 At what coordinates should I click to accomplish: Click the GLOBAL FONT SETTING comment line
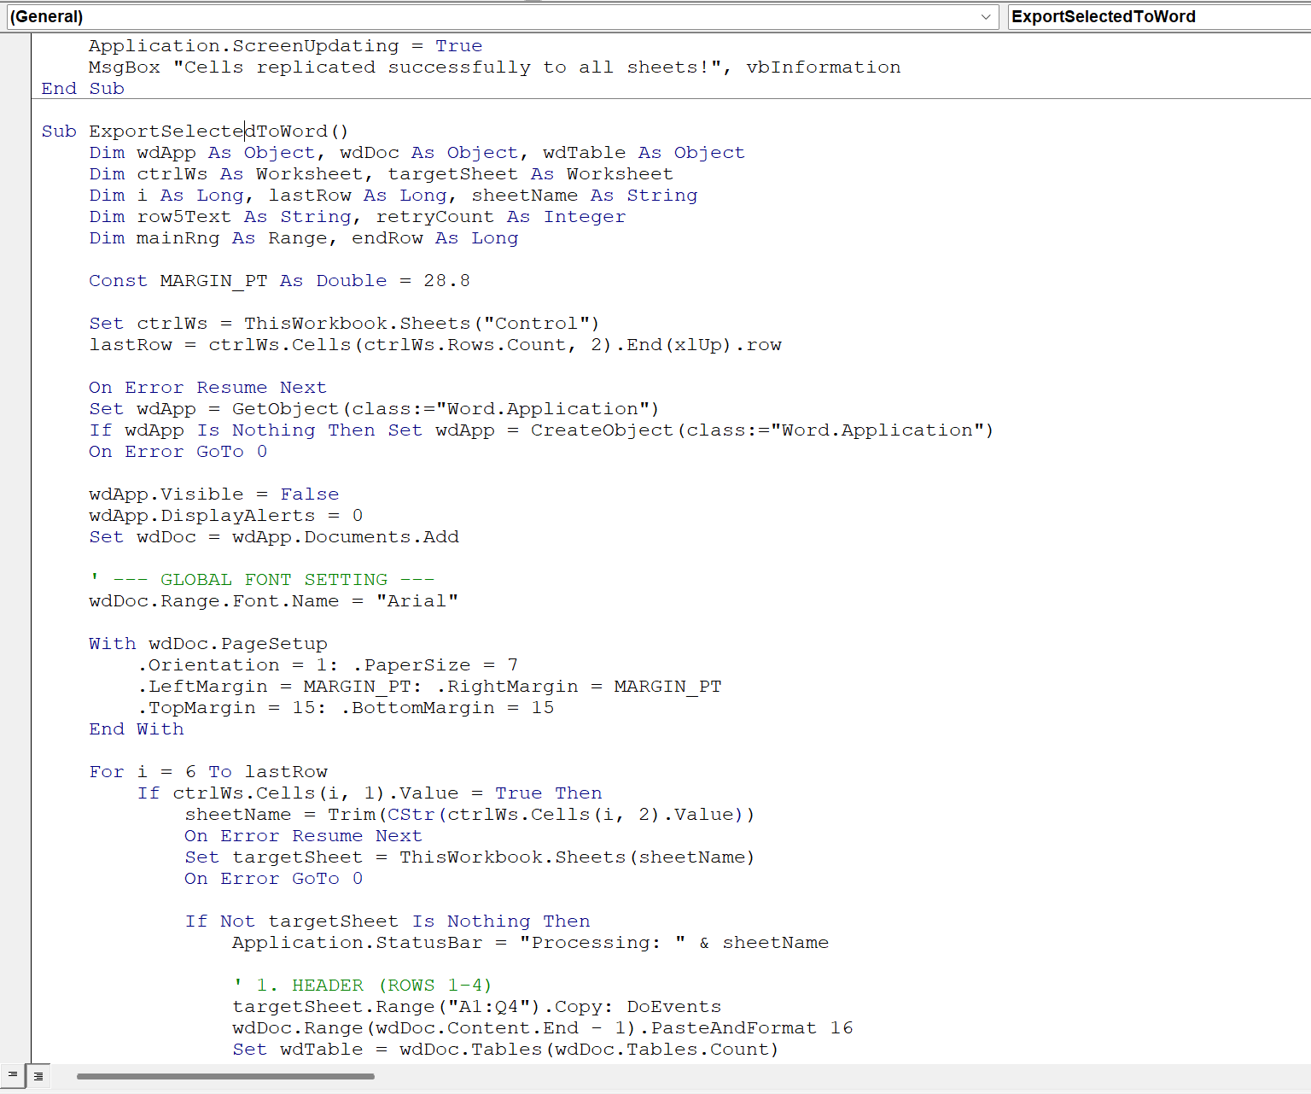click(263, 579)
